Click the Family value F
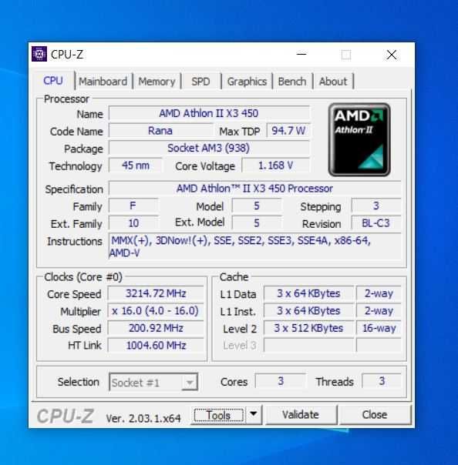 (133, 206)
